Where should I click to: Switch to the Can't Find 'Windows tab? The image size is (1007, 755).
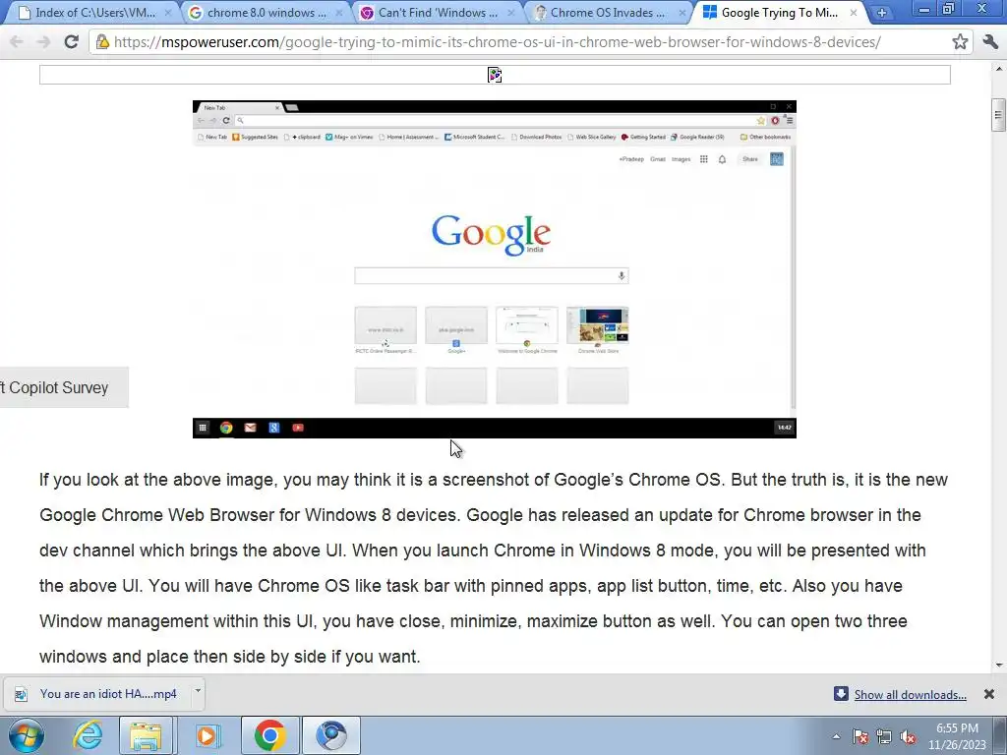(x=438, y=13)
